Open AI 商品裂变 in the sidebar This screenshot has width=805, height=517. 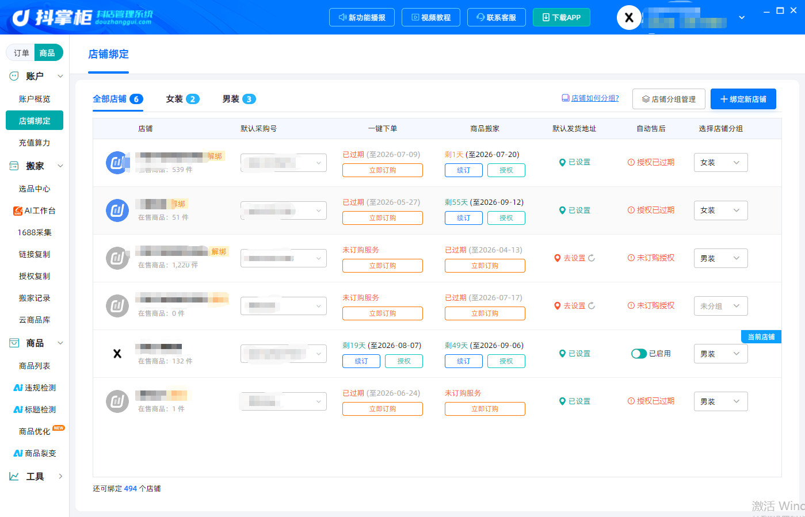(35, 453)
